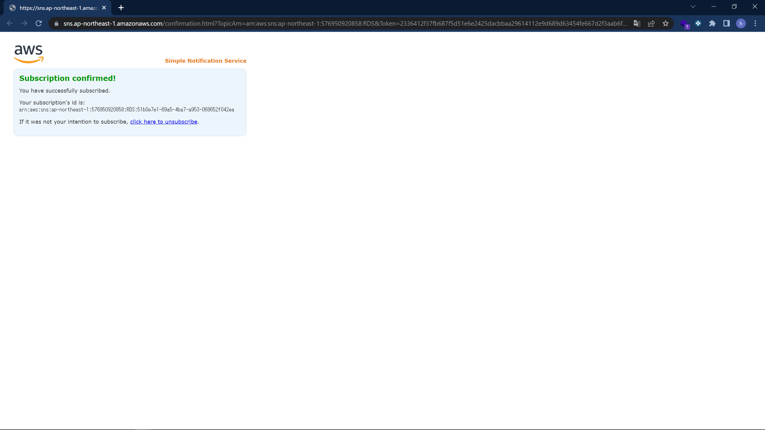Click 'click here to unsubscribe' link
Viewport: 765px width, 430px height.
163,122
